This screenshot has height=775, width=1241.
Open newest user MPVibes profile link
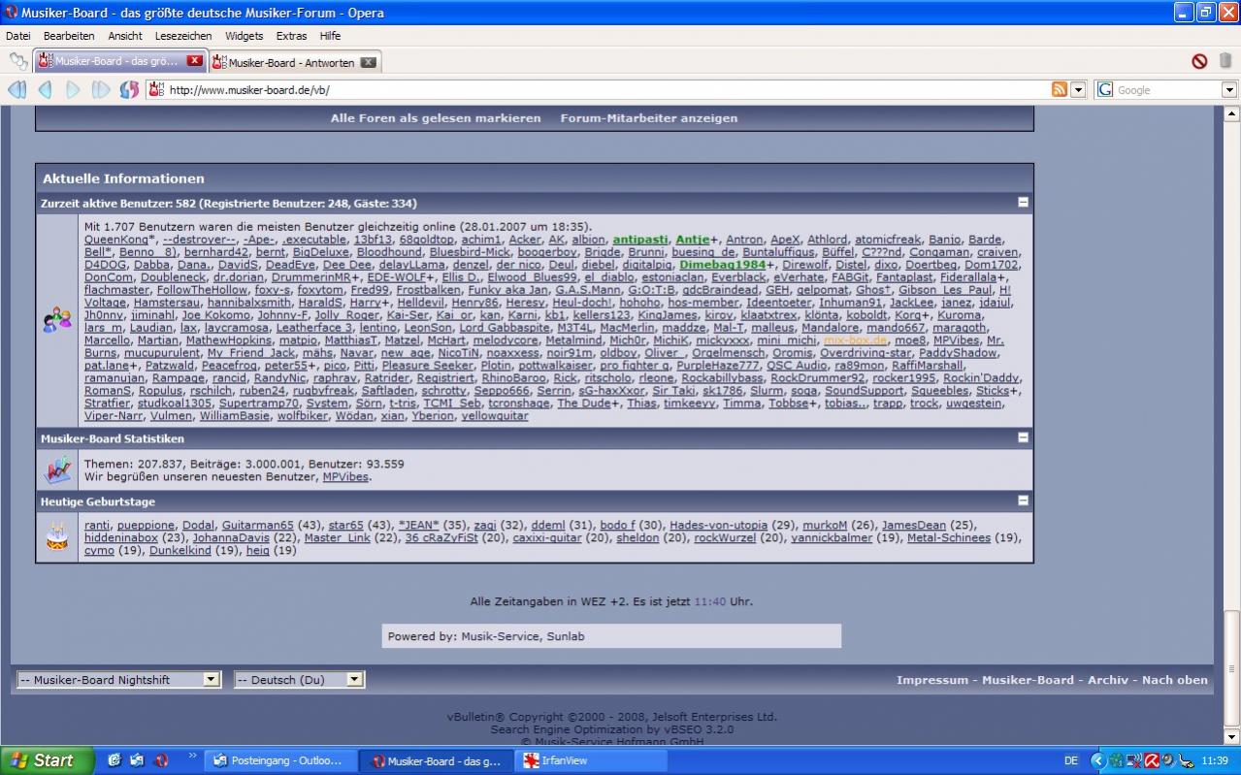tap(345, 476)
